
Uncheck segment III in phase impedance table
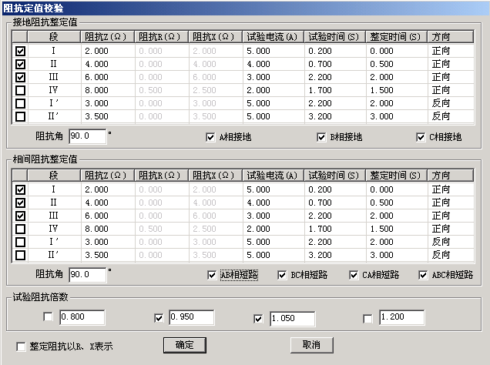20,216
